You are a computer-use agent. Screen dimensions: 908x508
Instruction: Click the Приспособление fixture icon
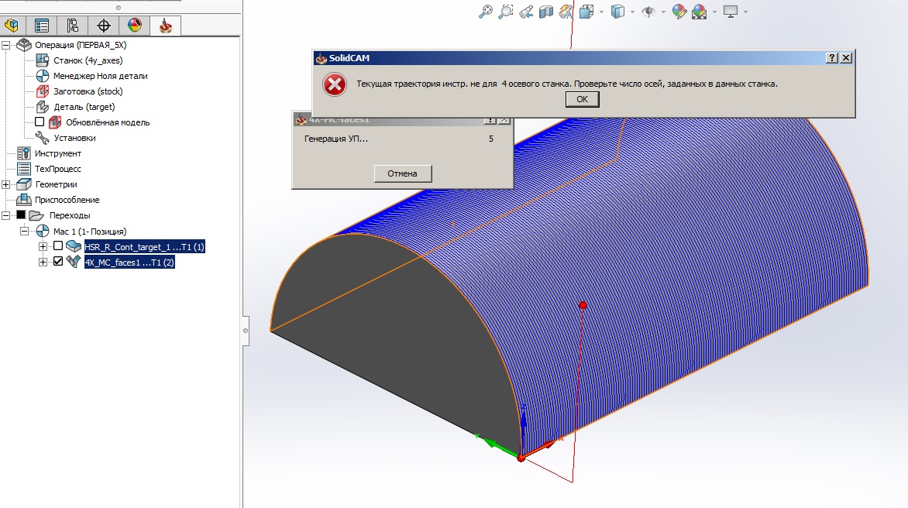point(24,200)
